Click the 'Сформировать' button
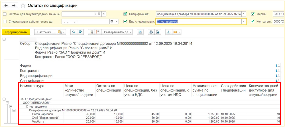The image size is (285, 127). (x=16, y=32)
